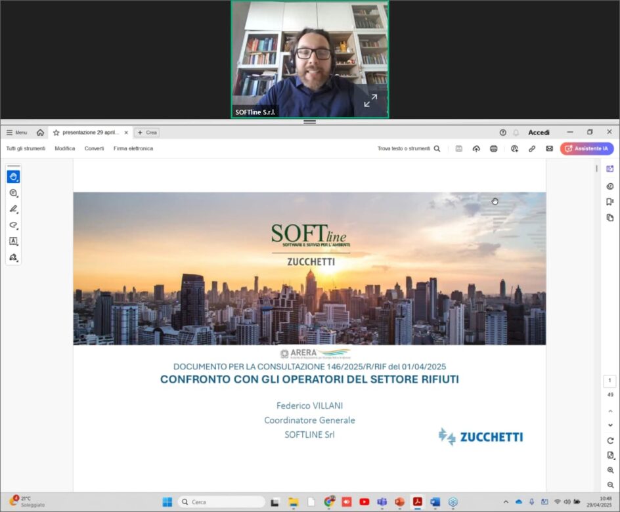Open the weather widget showing 21°C

pyautogui.click(x=26, y=501)
